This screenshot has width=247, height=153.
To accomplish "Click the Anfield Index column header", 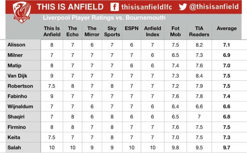I will click(152, 31).
